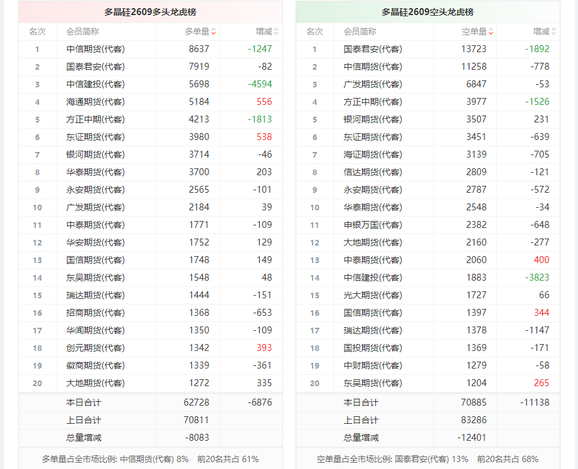Select 大地期货(代客) rank 20 long row
Image resolution: width=578 pixels, height=469 pixels.
tap(151, 384)
